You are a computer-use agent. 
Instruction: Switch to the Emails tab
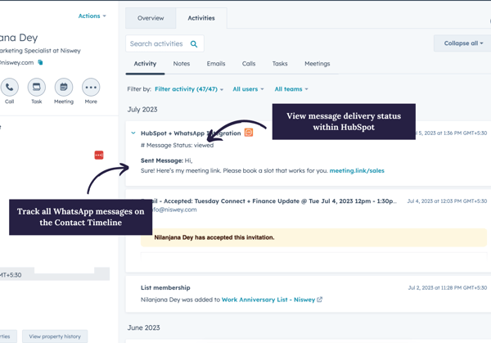coord(216,64)
